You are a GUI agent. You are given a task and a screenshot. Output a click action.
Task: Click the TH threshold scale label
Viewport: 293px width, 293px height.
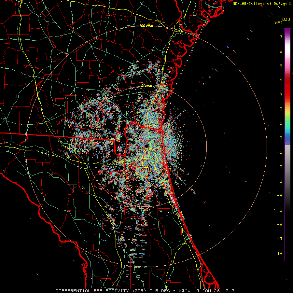pos(280,254)
